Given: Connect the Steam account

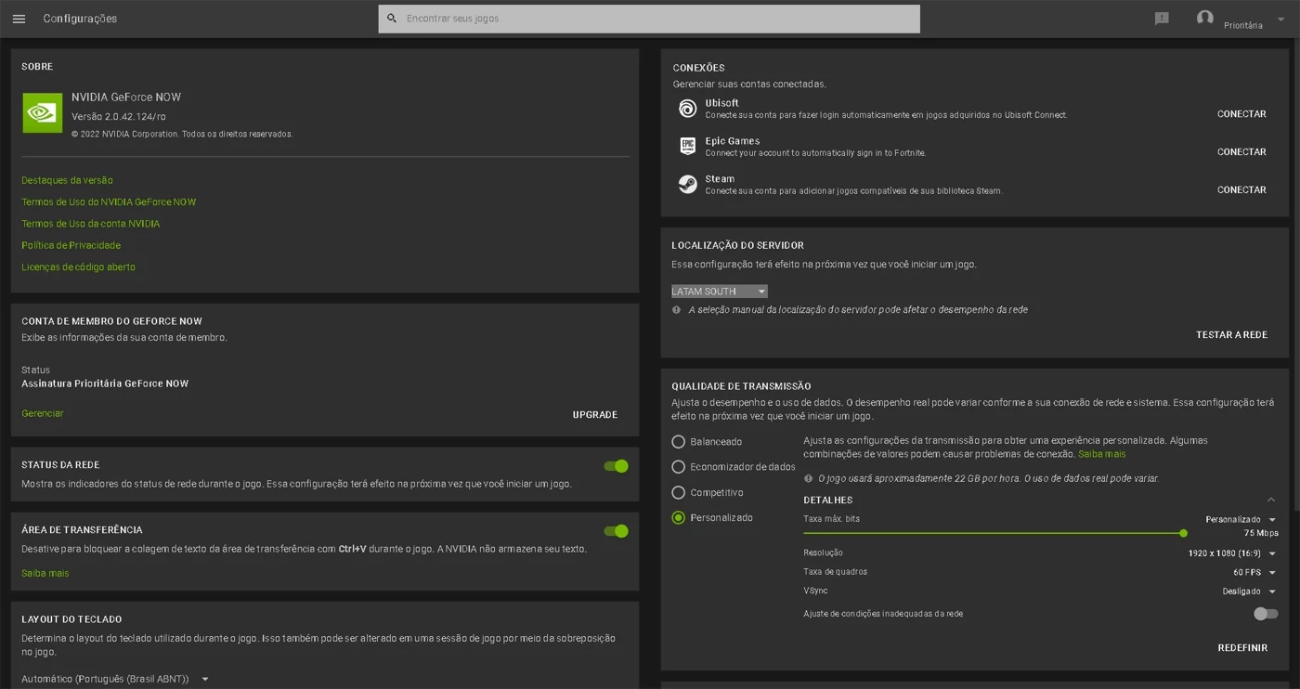Looking at the screenshot, I should click(x=1241, y=190).
